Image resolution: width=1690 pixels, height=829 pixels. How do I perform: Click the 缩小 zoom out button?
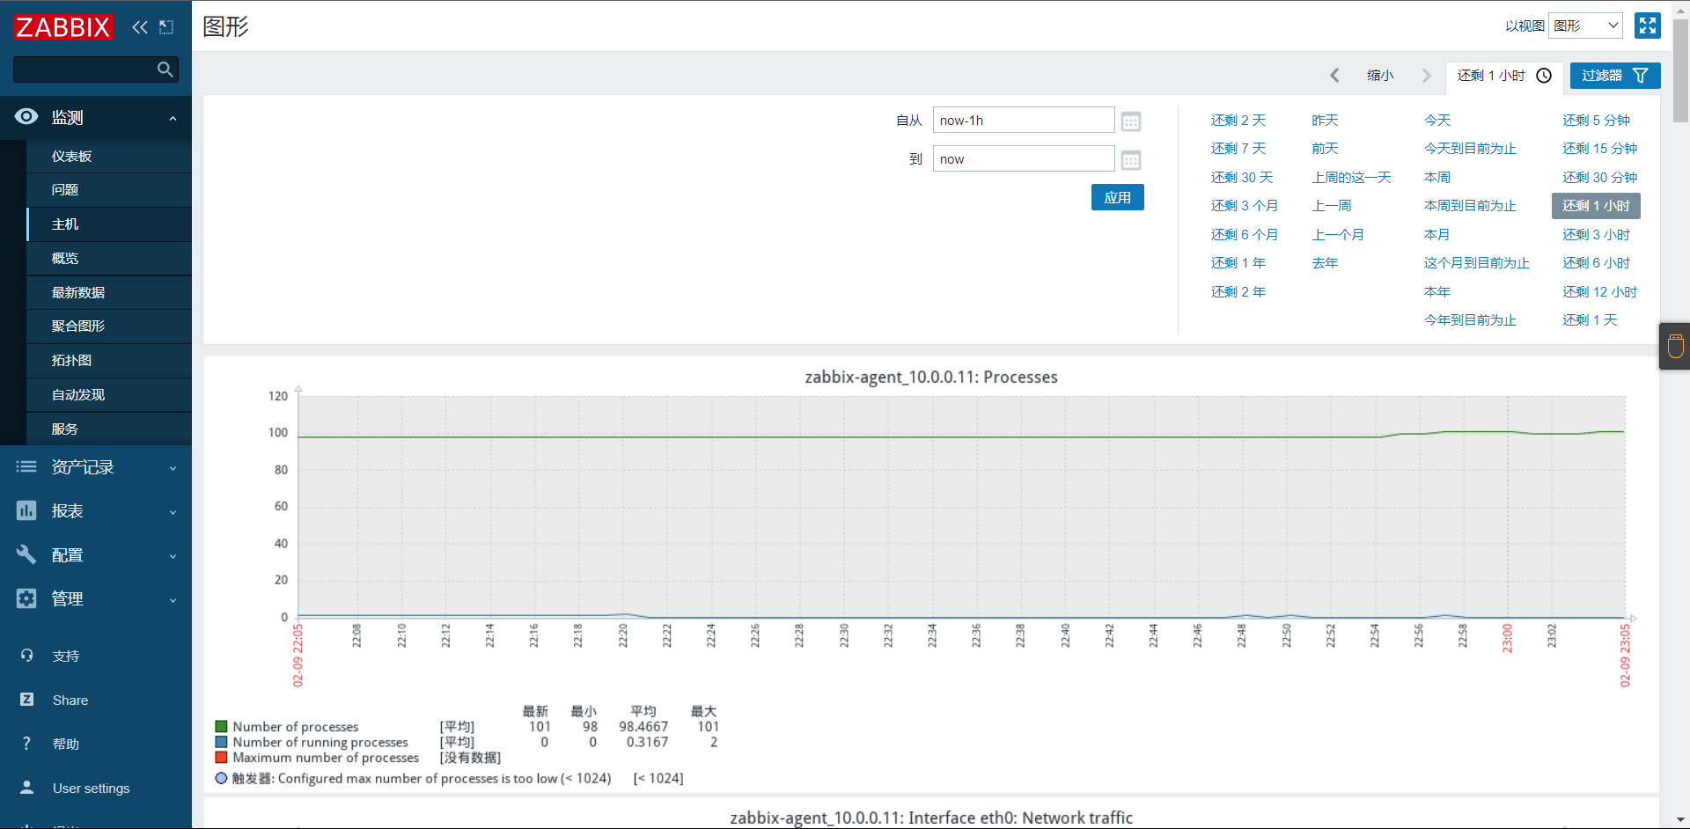1380,76
